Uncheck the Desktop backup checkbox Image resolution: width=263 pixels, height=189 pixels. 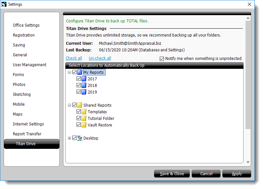click(x=74, y=138)
